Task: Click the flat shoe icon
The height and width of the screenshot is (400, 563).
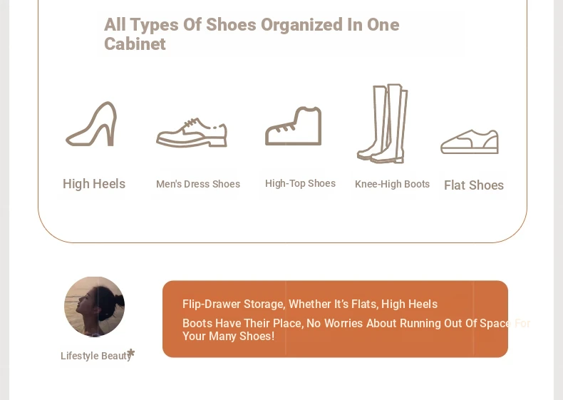Action: [470, 142]
